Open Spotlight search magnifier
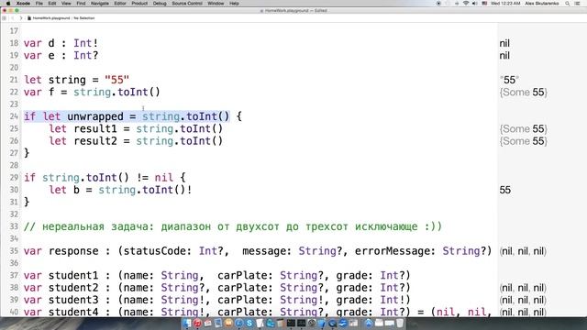This screenshot has height=330, width=587. tap(568, 4)
